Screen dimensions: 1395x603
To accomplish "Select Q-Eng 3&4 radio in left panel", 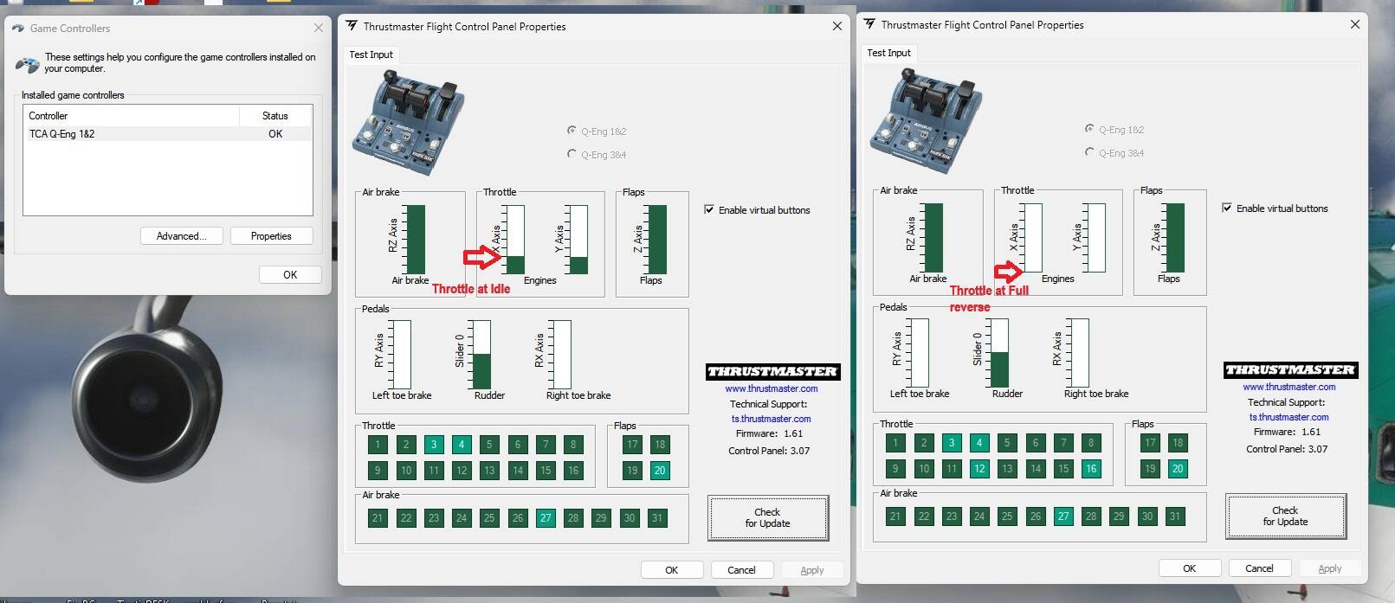I will [x=597, y=155].
